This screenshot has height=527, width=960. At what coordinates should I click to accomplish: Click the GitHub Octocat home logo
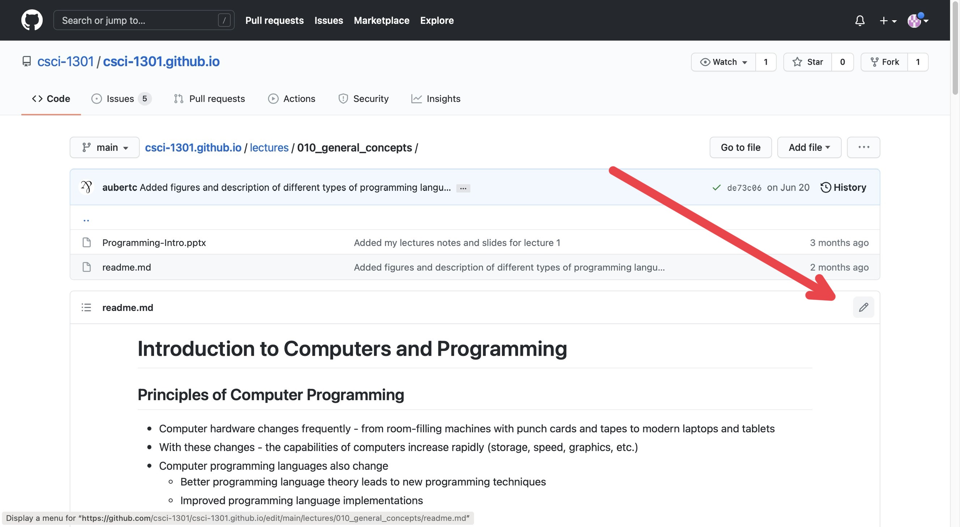pos(32,20)
